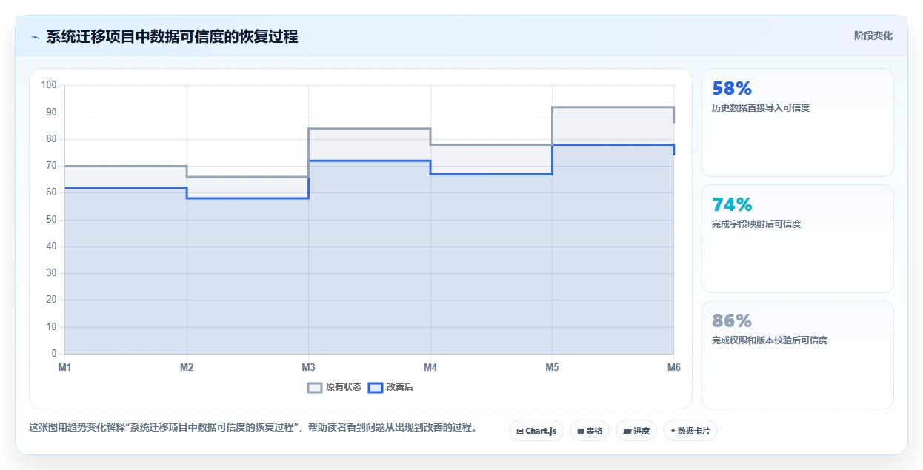Click the icon inside the Chart.js chip

coord(520,431)
